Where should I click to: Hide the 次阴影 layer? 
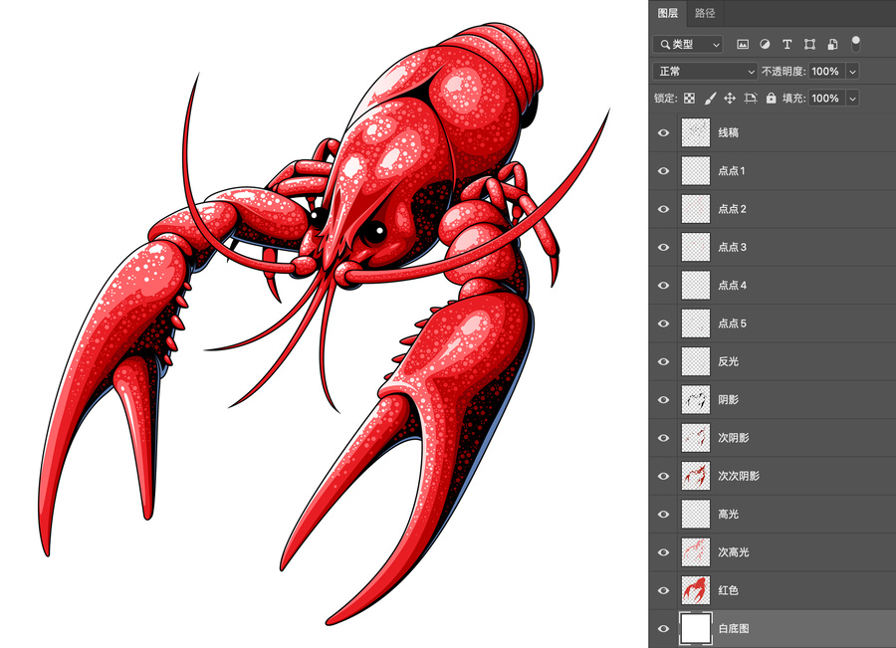click(663, 438)
